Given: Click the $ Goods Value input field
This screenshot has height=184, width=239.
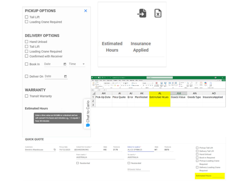Looking at the screenshot, I should point(138,169).
